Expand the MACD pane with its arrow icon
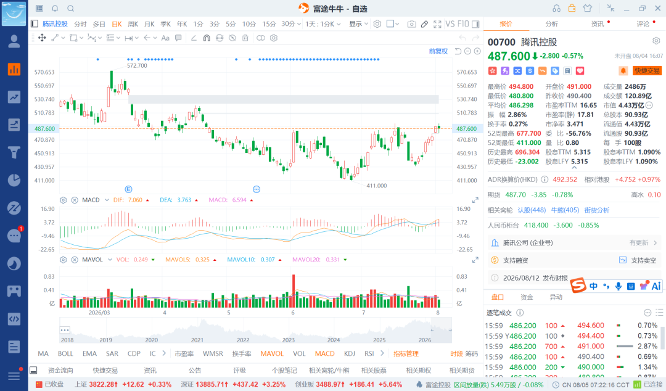Image resolution: width=666 pixels, height=391 pixels. (x=475, y=200)
